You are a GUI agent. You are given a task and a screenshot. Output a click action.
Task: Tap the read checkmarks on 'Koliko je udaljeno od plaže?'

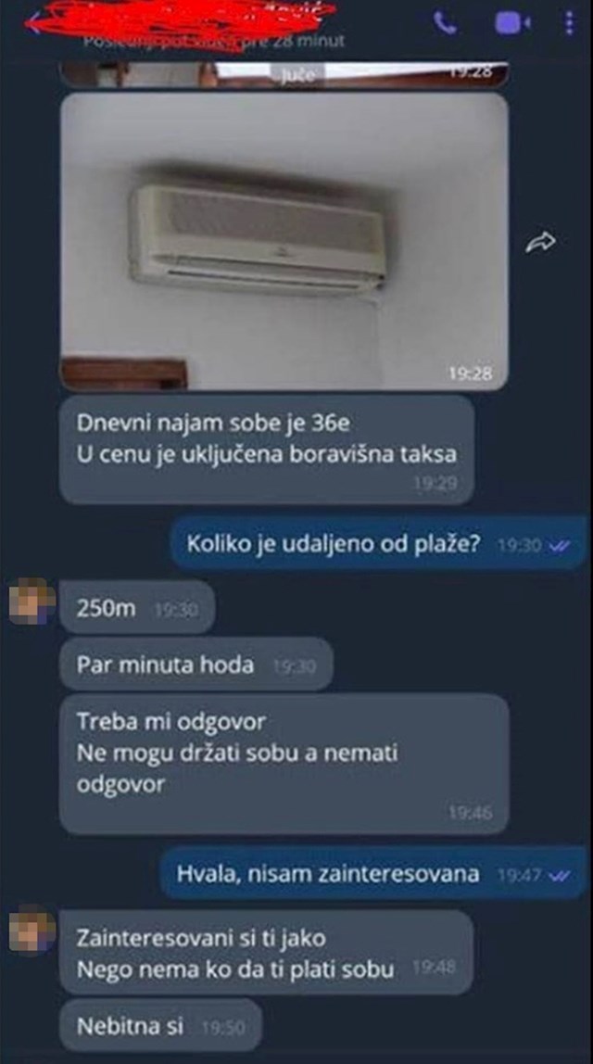561,545
